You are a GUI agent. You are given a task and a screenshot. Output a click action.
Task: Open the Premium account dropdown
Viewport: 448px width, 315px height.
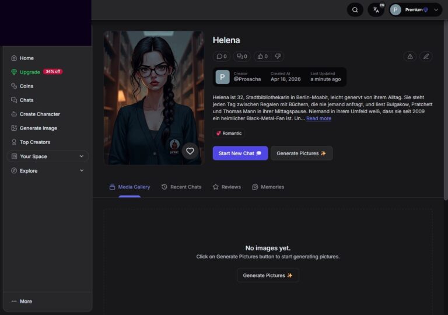pyautogui.click(x=416, y=10)
